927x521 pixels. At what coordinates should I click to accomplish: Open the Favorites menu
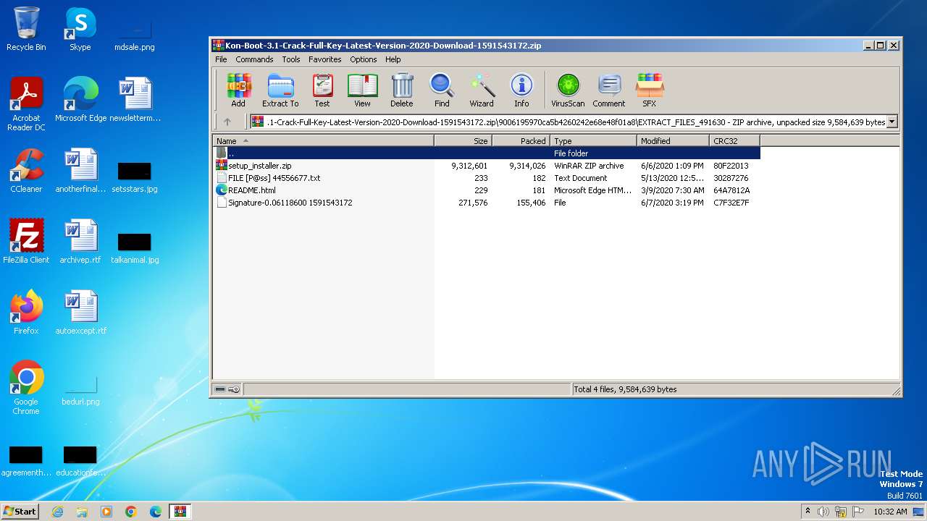(325, 59)
